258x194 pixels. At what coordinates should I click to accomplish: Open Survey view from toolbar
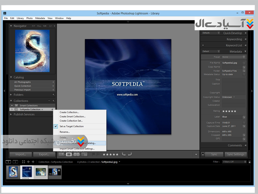(x=84, y=155)
